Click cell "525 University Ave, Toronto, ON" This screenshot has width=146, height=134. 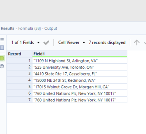[x=80, y=67]
